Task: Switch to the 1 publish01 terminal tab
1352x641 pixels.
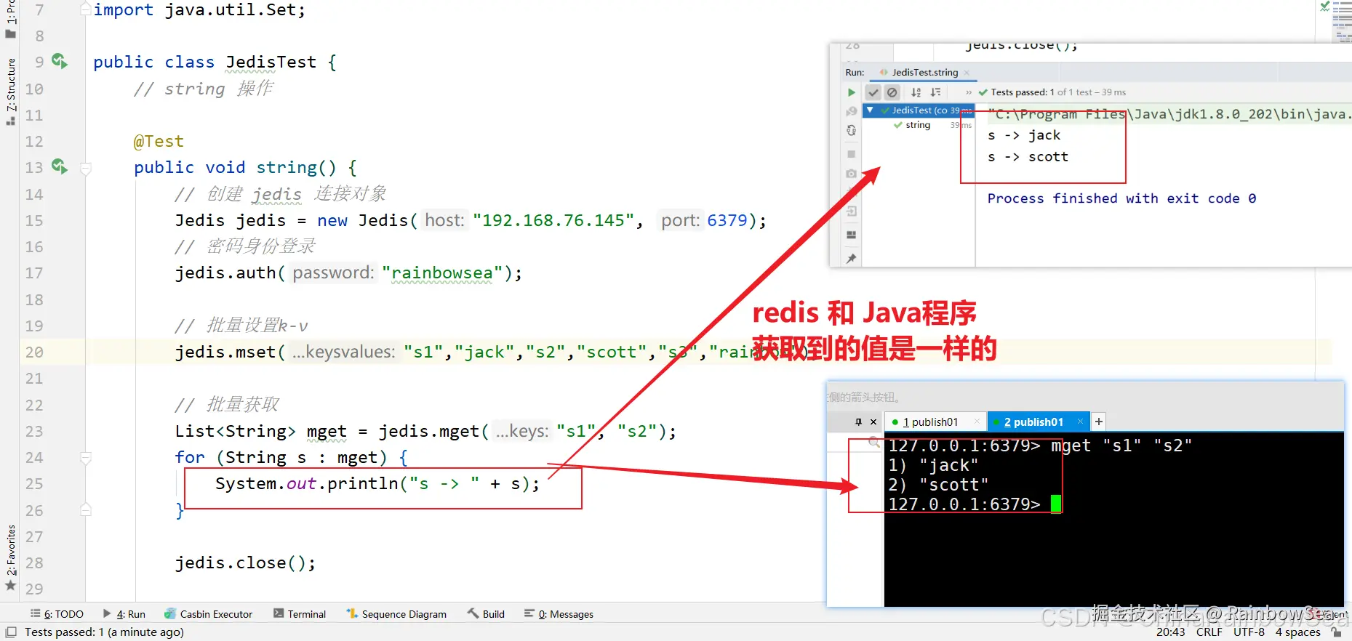Action: click(930, 422)
